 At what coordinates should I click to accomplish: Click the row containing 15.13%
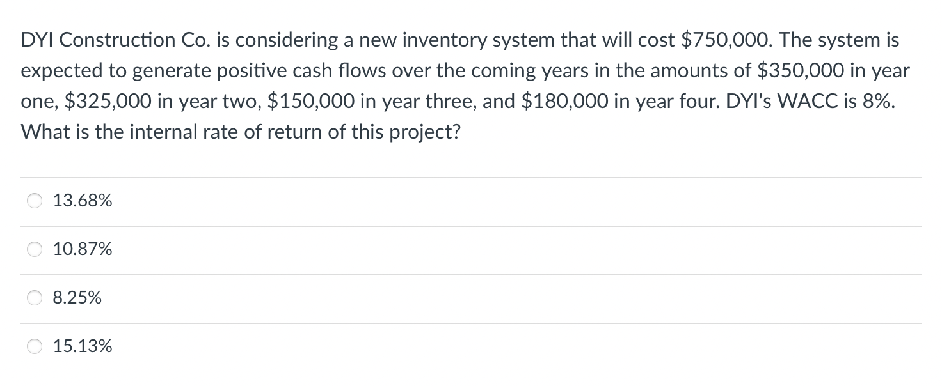click(x=256, y=346)
